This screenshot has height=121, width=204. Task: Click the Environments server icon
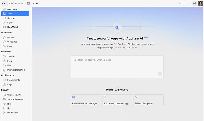point(4,80)
